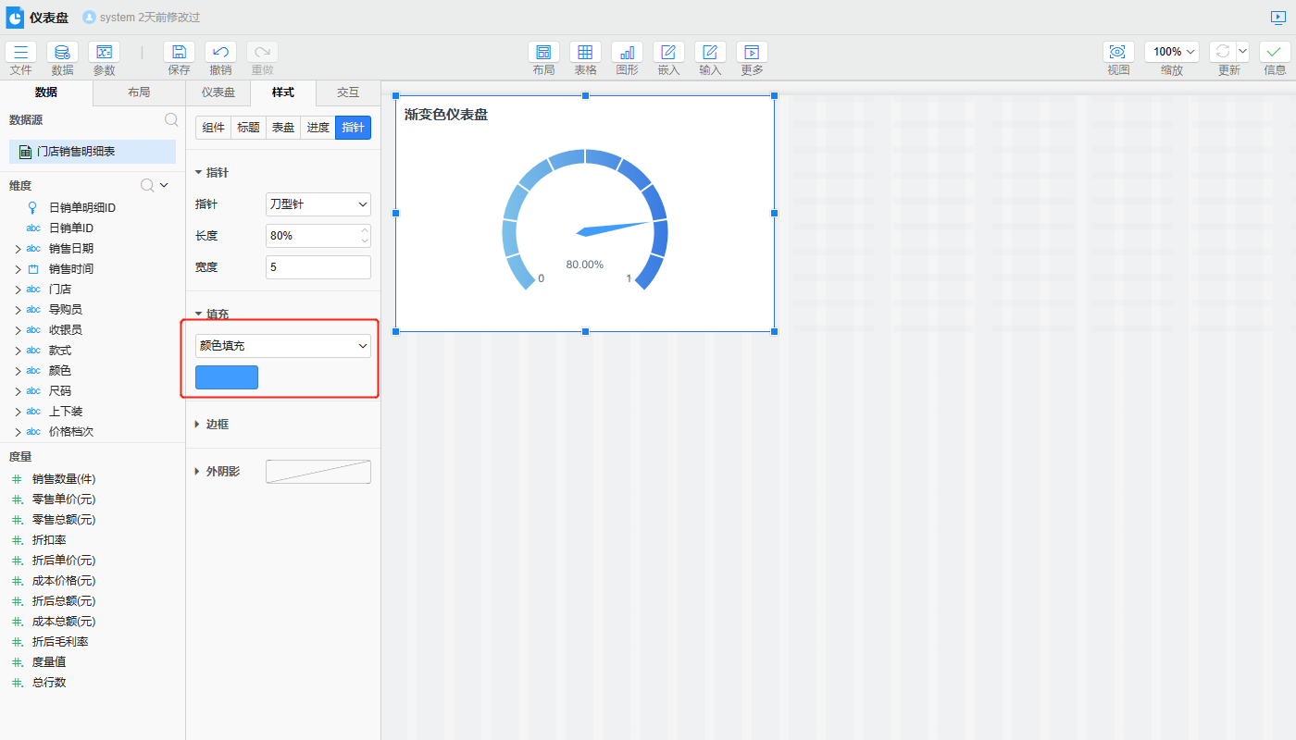The width and height of the screenshot is (1296, 740).
Task: Click the View icon at top right
Action: click(1118, 53)
